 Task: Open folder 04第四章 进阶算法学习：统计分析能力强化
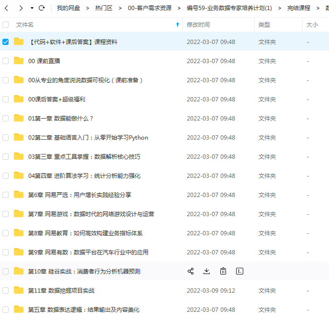(84, 176)
